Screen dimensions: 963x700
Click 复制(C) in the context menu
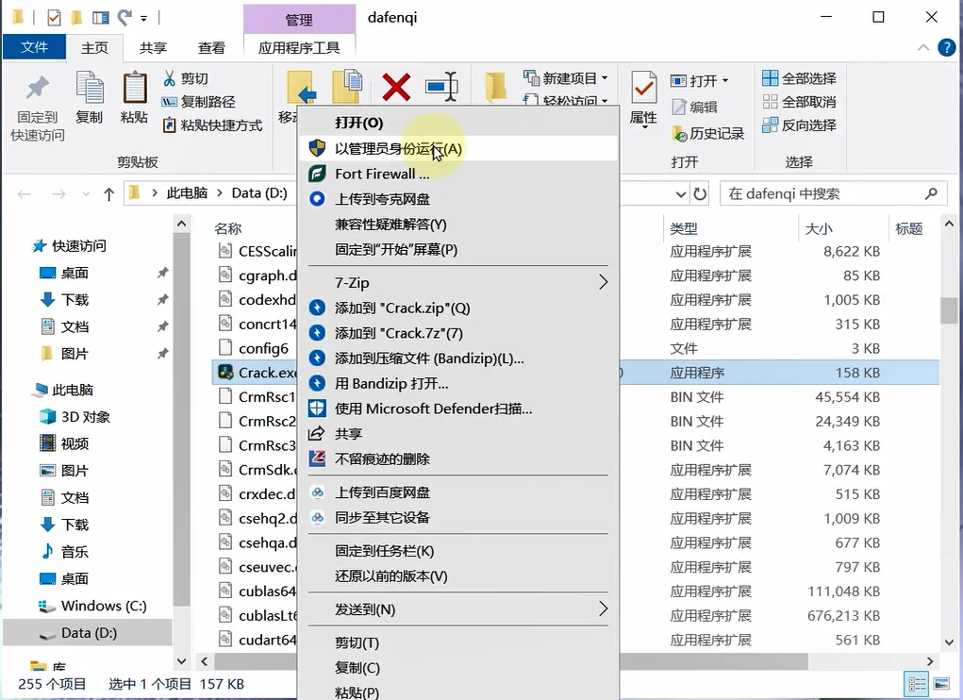click(x=458, y=668)
